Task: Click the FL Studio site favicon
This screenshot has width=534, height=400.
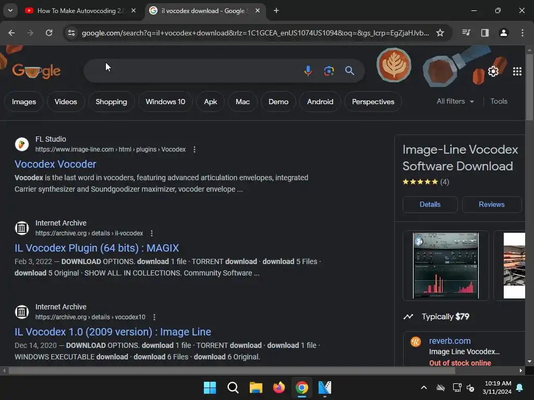Action: (22, 144)
